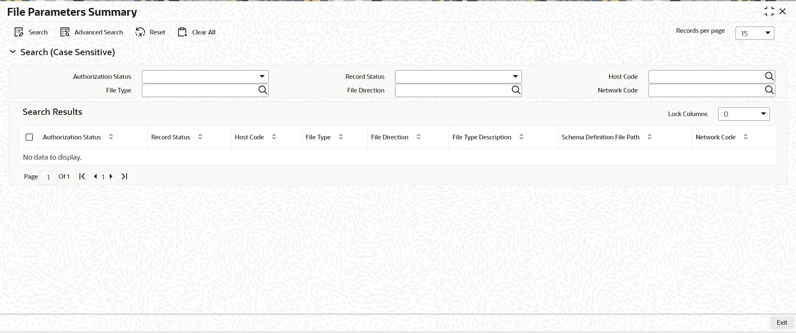Sort by Authorization Status column
Image resolution: width=796 pixels, height=333 pixels.
point(111,137)
